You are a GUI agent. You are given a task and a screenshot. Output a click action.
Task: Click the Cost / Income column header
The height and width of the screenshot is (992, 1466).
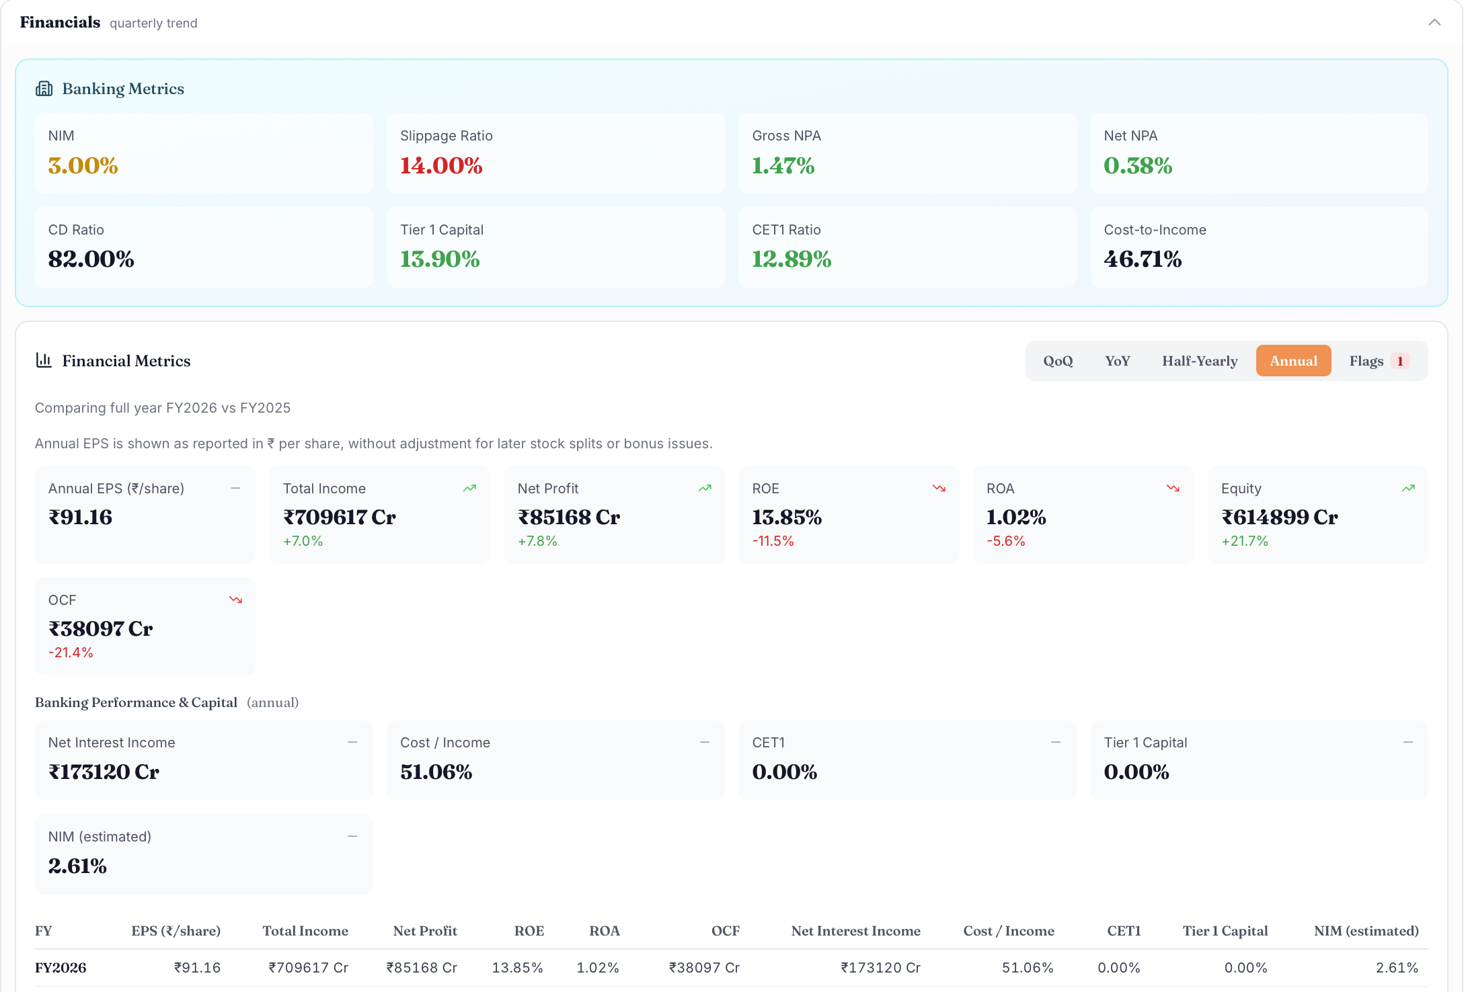(1009, 931)
